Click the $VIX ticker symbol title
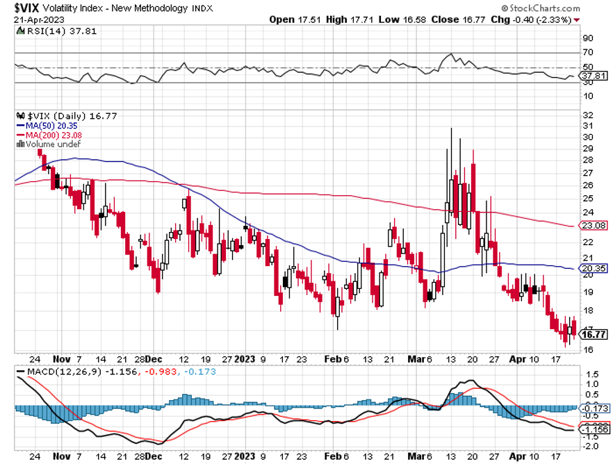 tap(26, 8)
